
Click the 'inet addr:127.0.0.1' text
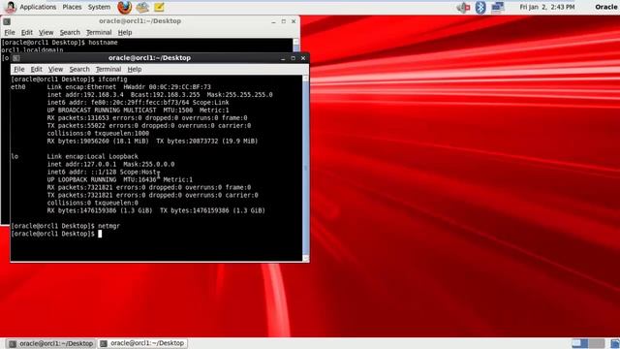coord(81,164)
